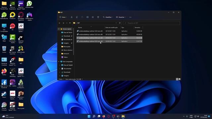The height and width of the screenshot is (119, 212).
Task: Open retroarch folder in navigation pane
Action: [x=65, y=54]
